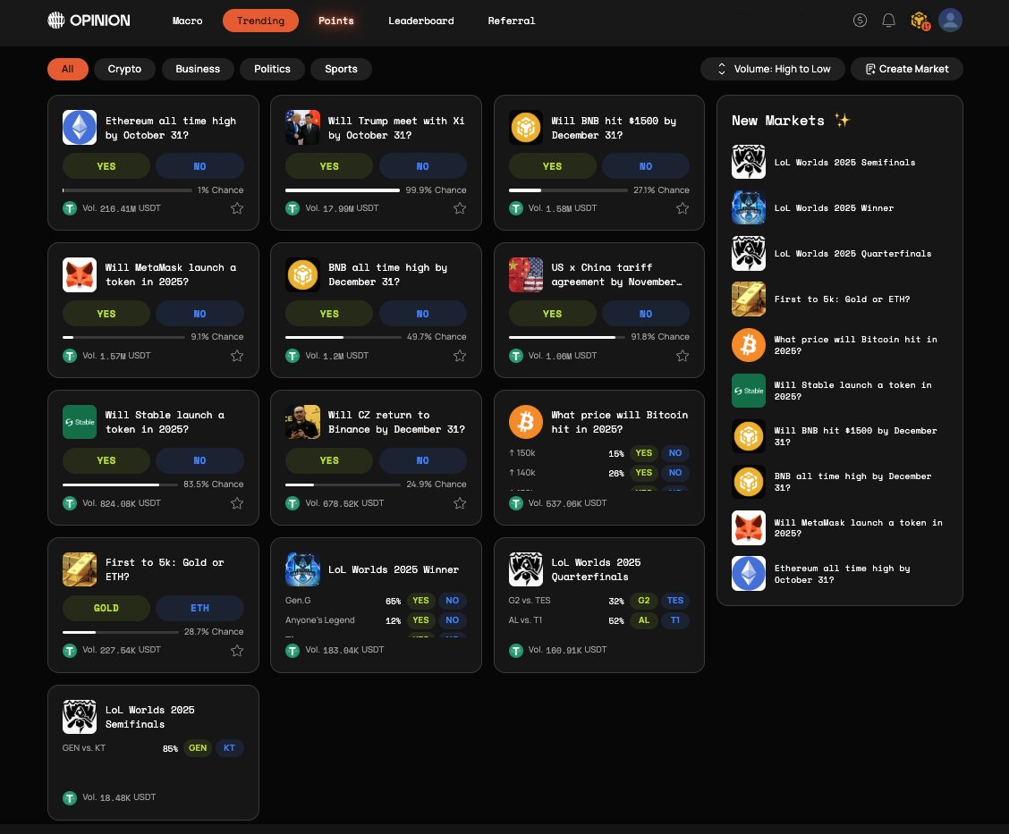Screen dimensions: 1009x834
Task: Click MetaMask fox icon on market card
Action: pyautogui.click(x=79, y=274)
